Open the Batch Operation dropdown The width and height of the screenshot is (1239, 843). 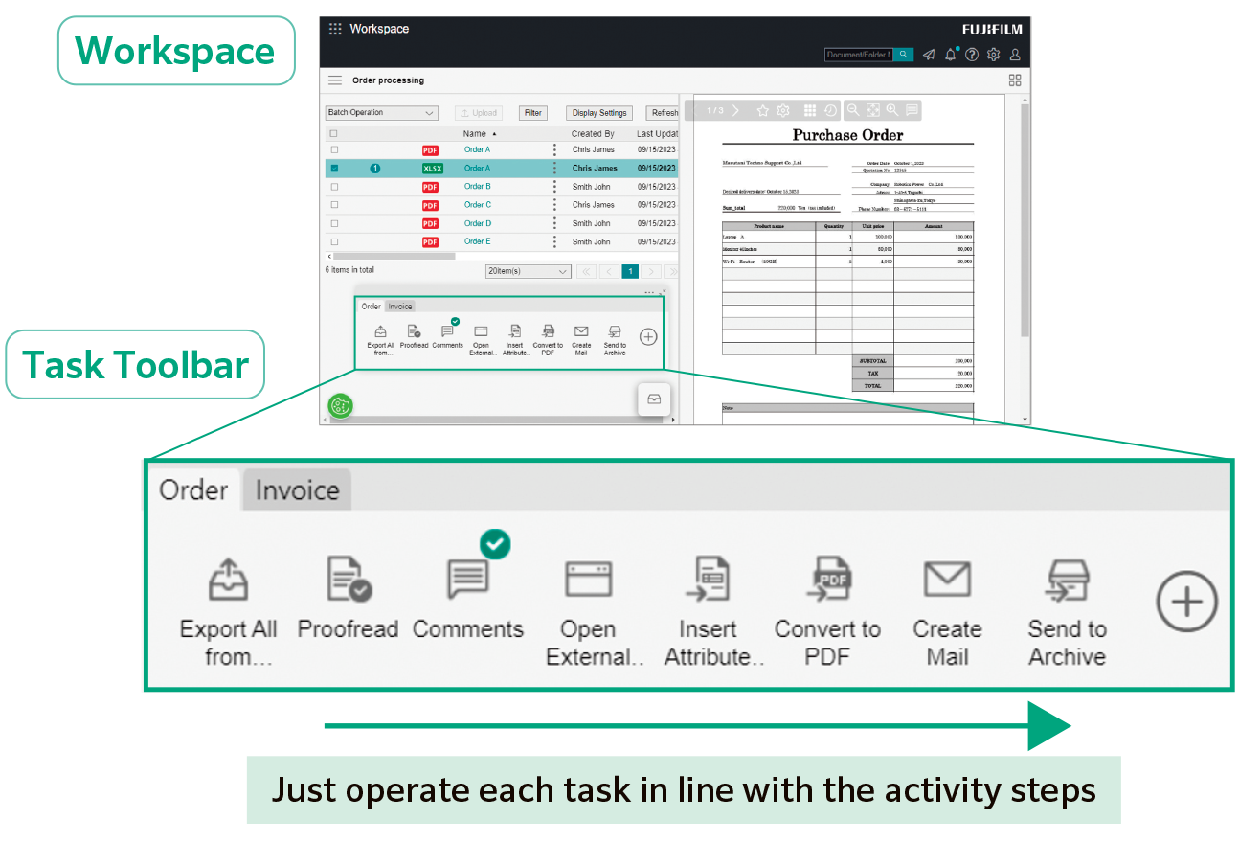(x=381, y=112)
